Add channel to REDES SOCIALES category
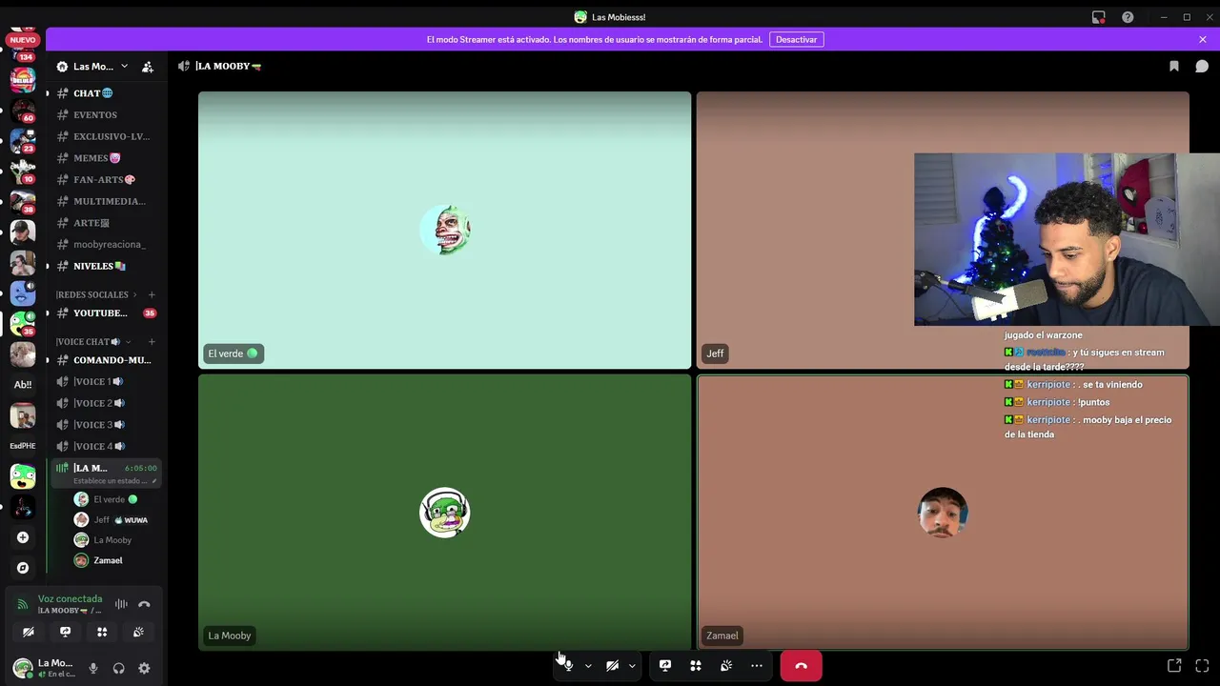The height and width of the screenshot is (686, 1220). pos(152,294)
